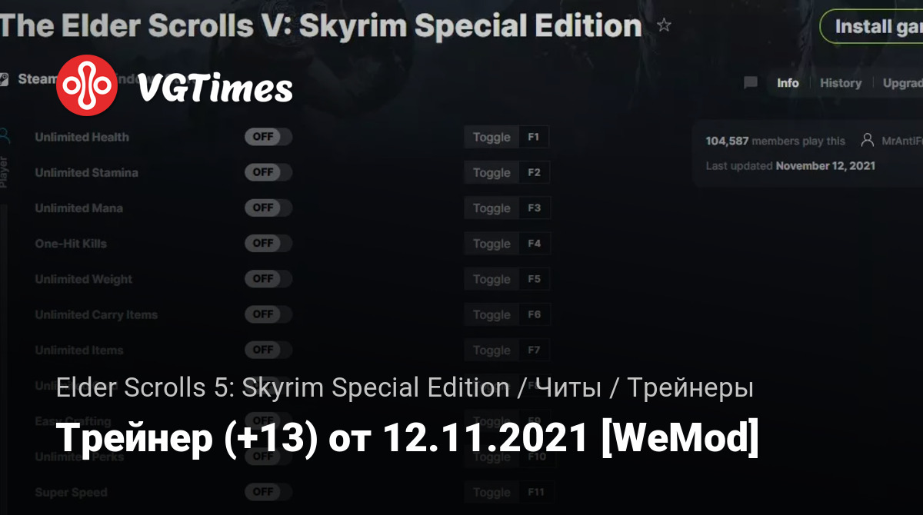Open the History tab
This screenshot has width=923, height=515.
(841, 83)
